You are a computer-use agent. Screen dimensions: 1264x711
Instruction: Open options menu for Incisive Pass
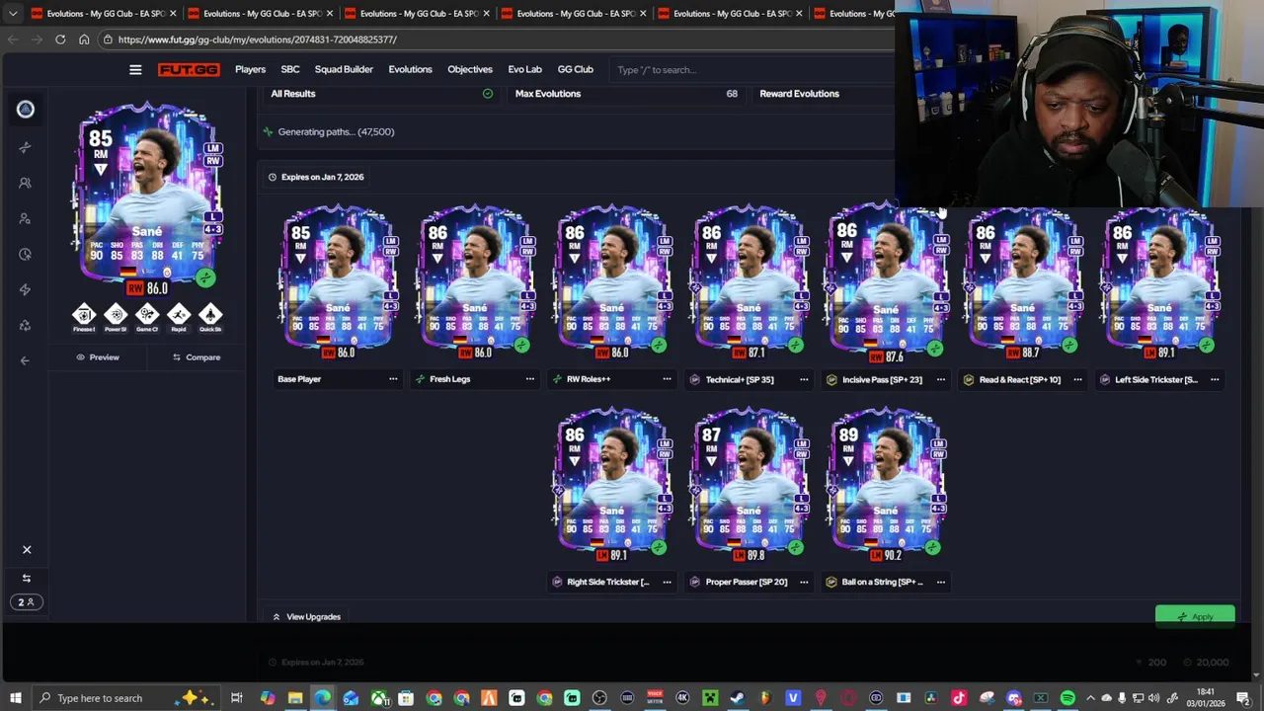click(941, 379)
